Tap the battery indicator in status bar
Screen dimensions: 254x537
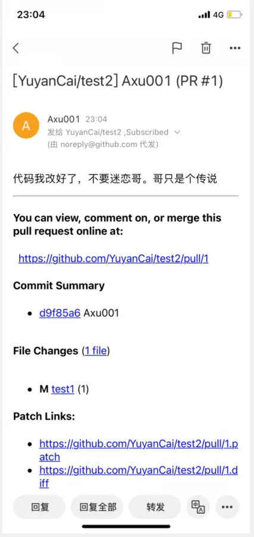(x=234, y=15)
